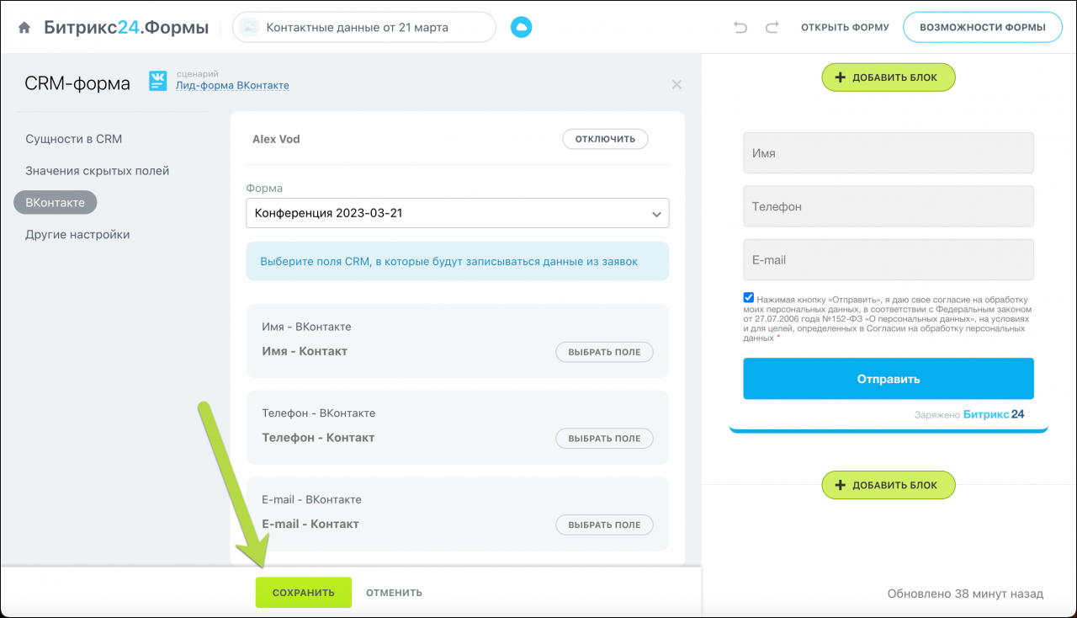Add block below the form
Viewport: 1077px width, 618px height.
(889, 485)
